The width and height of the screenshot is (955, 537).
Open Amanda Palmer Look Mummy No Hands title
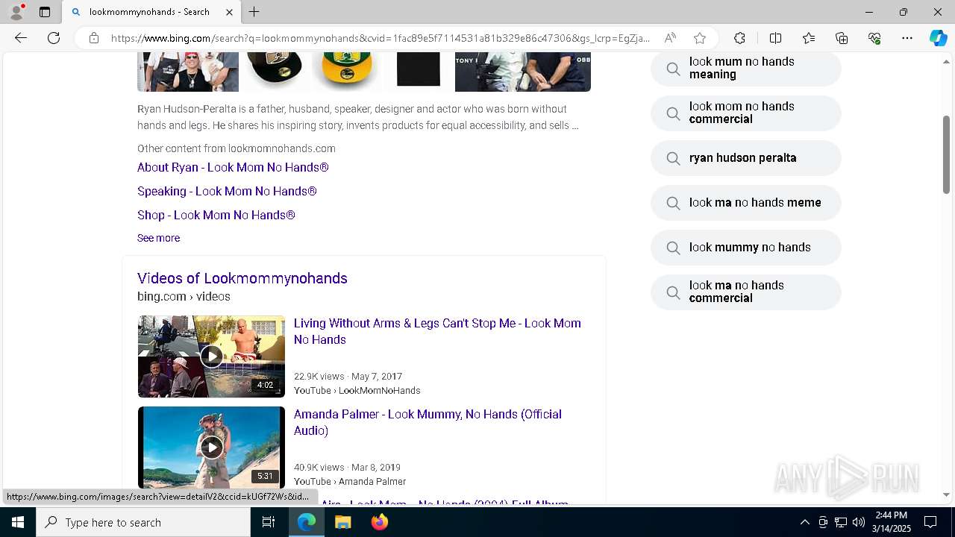428,422
